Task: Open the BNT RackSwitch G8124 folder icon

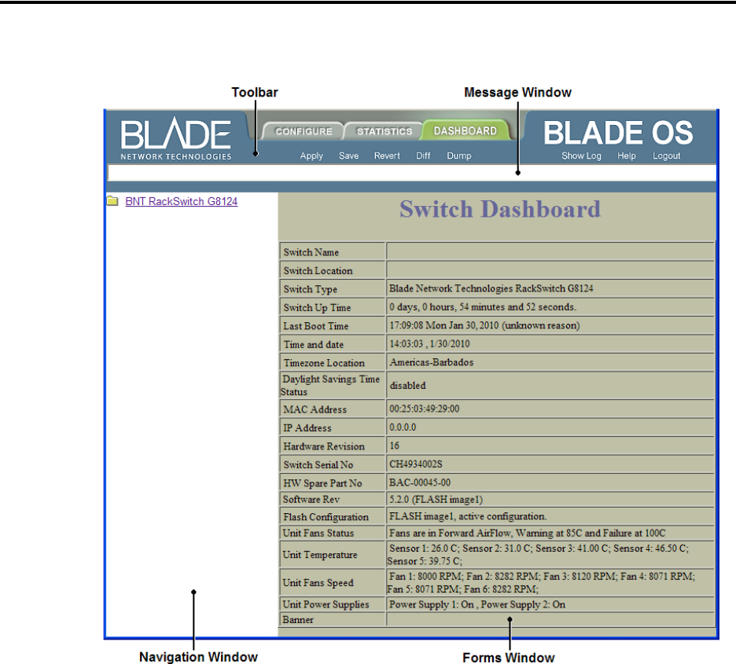Action: (112, 201)
